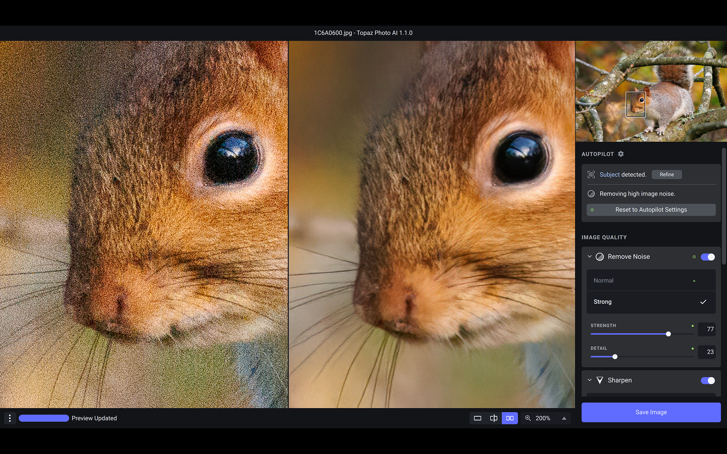Collapse the Remove Noise section
The image size is (727, 454).
(590, 257)
